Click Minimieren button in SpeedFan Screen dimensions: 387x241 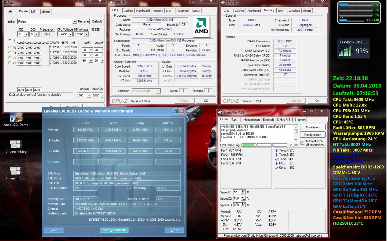click(313, 127)
